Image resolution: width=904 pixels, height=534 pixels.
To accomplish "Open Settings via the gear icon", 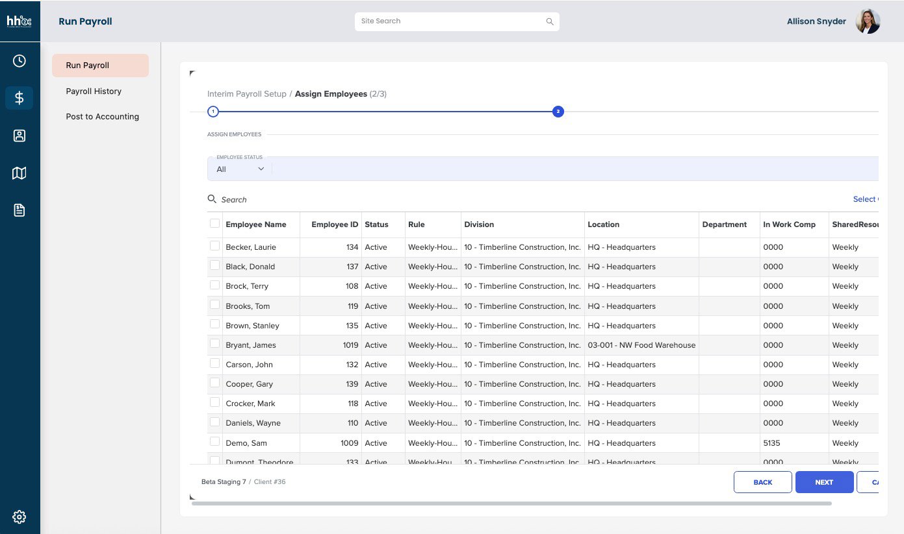I will tap(19, 516).
